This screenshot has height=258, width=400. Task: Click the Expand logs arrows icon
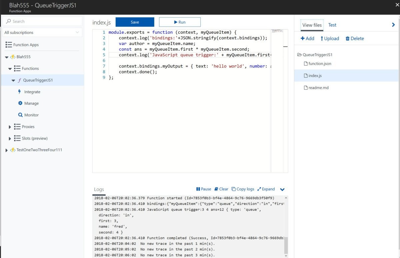(259, 189)
